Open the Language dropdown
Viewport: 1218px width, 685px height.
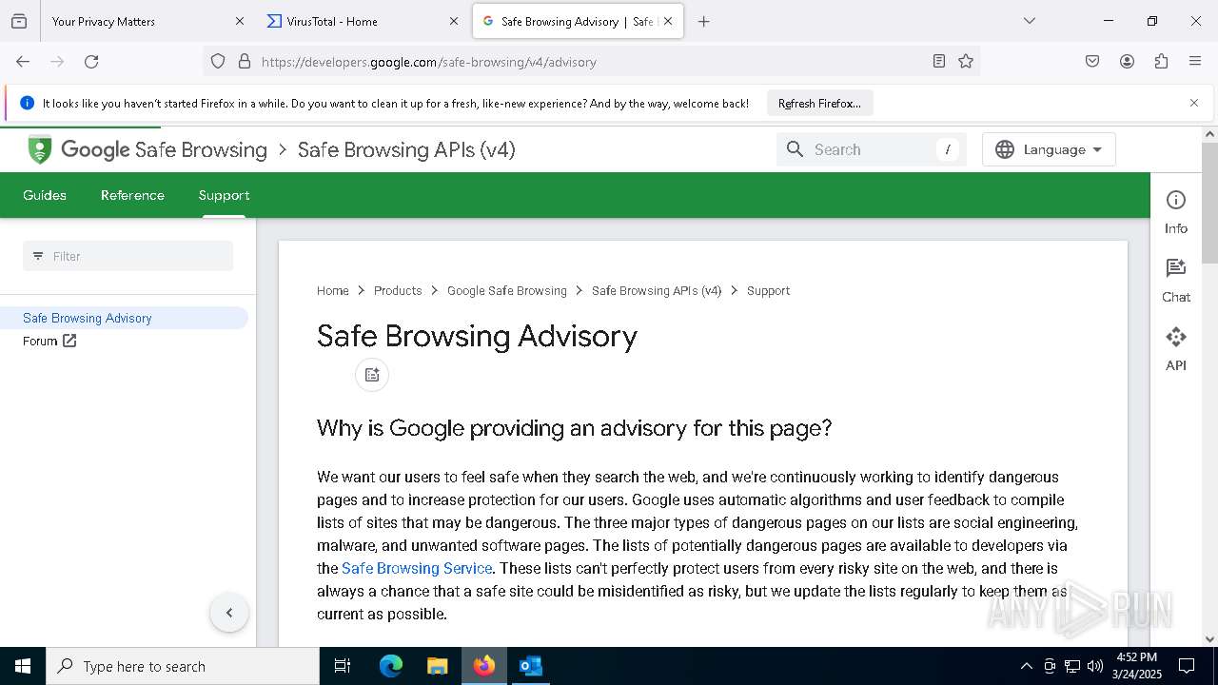pyautogui.click(x=1049, y=149)
